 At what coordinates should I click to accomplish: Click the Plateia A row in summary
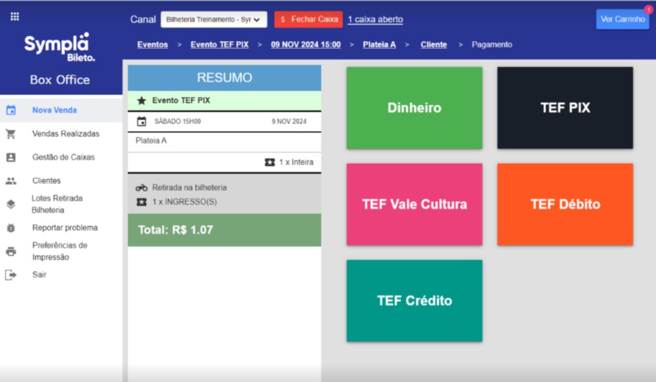pos(224,142)
